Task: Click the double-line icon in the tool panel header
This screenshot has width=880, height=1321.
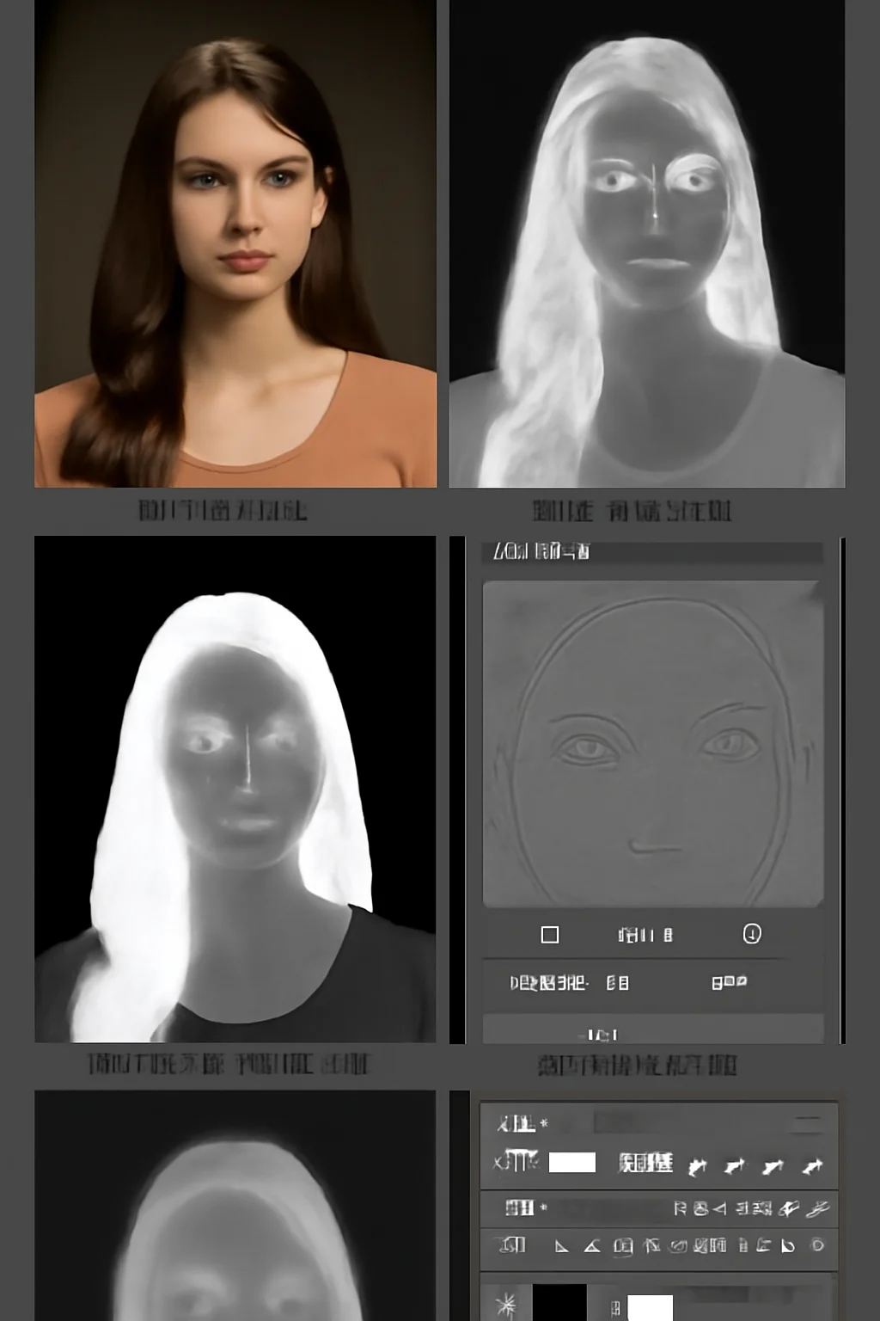Action: click(x=808, y=1124)
